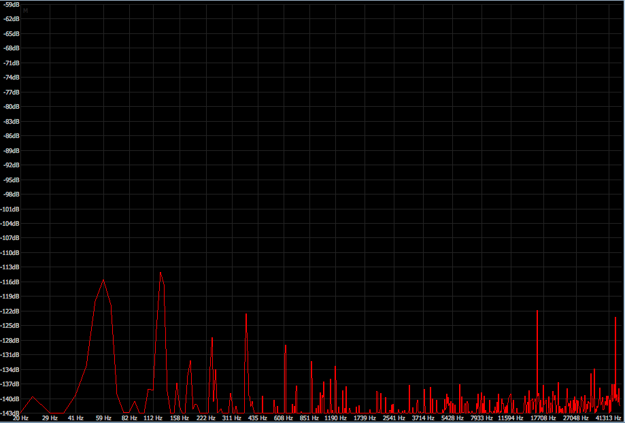Click the -104dB level label
The image size is (625, 423).
10,223
